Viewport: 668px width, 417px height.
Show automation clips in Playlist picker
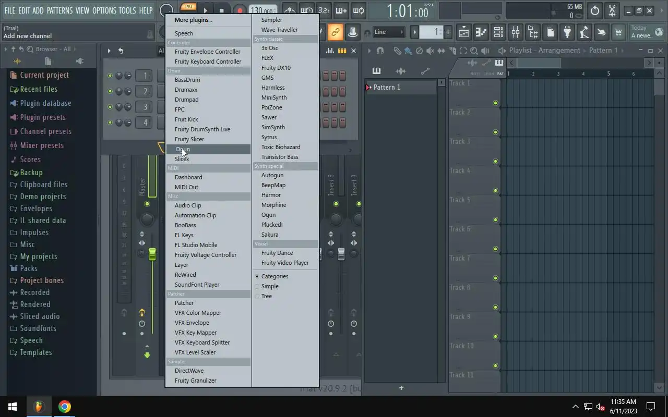pos(425,71)
